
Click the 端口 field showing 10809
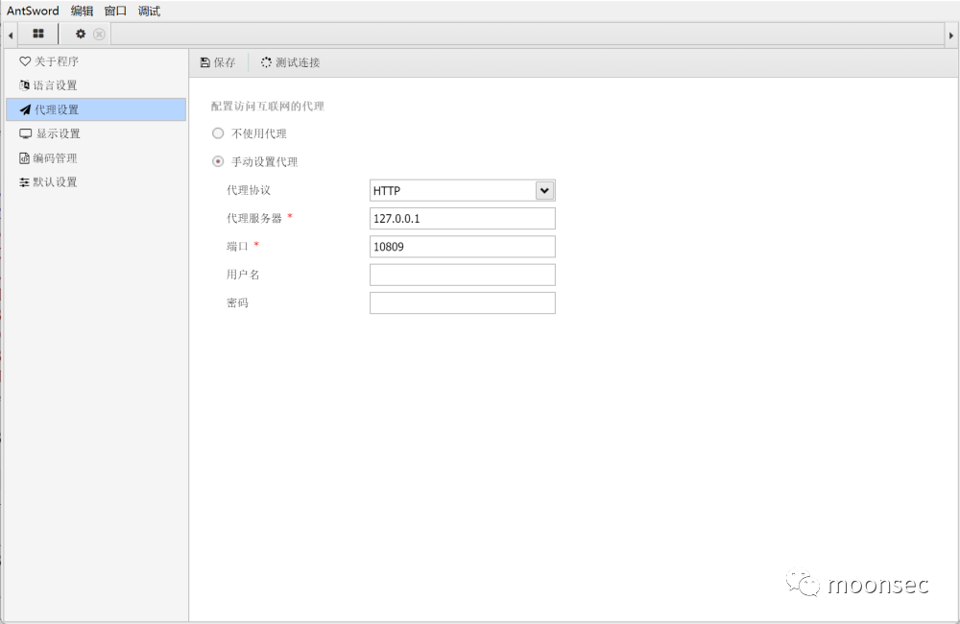click(463, 247)
